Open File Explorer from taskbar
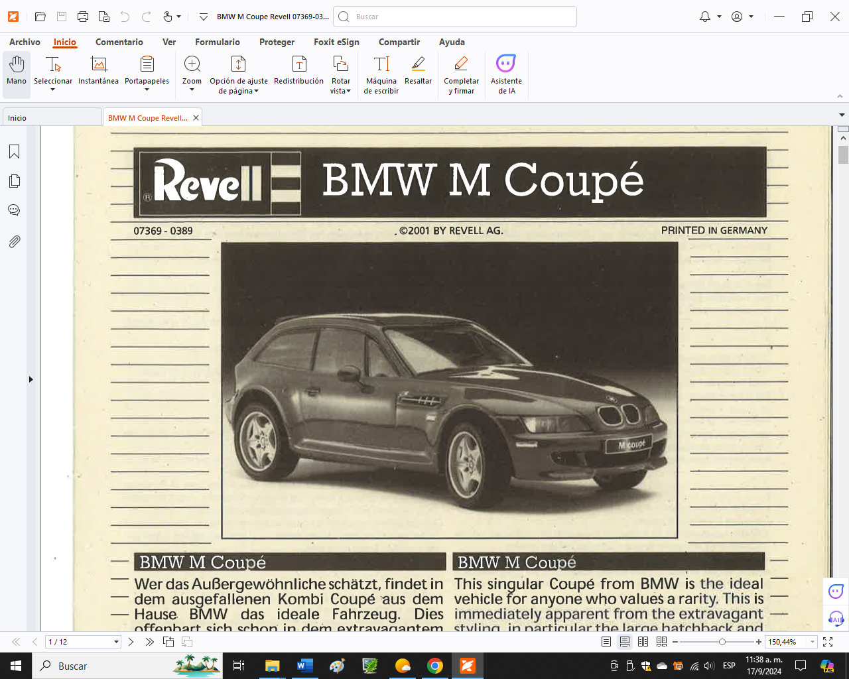This screenshot has height=679, width=849. (x=272, y=666)
